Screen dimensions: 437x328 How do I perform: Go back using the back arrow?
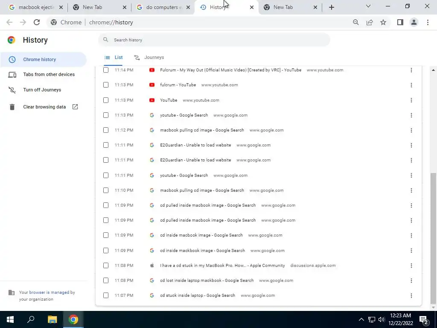[9, 22]
